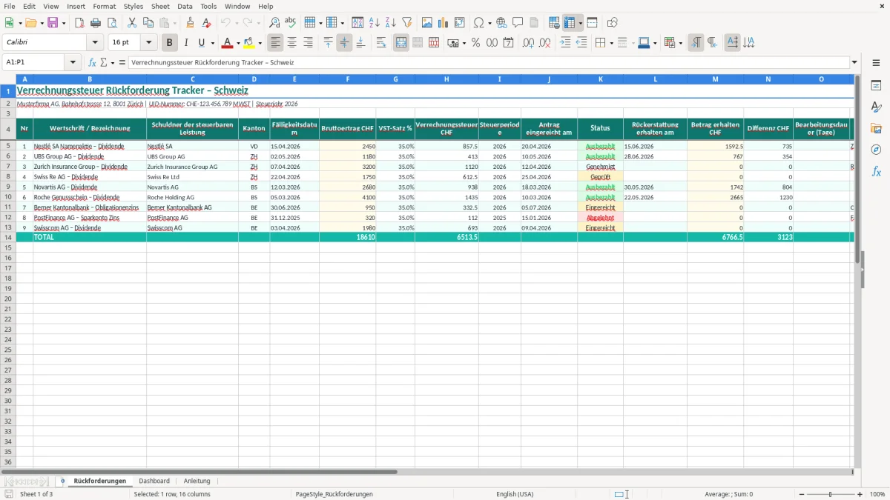Switch to the Dashboard sheet tab
Screen dimensions: 890x500
tap(154, 481)
